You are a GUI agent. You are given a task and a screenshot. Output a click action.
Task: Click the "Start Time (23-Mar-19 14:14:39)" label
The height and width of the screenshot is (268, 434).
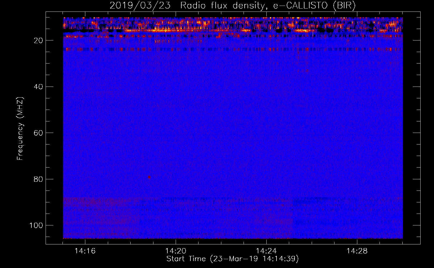tap(233, 259)
